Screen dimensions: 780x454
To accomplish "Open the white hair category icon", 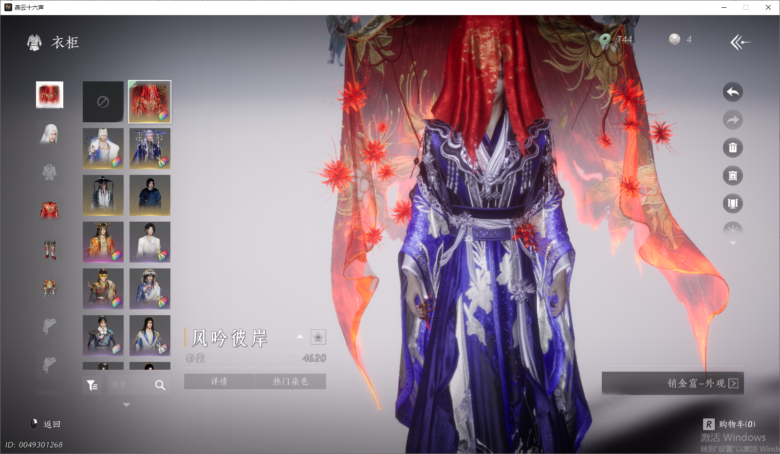I will click(50, 133).
